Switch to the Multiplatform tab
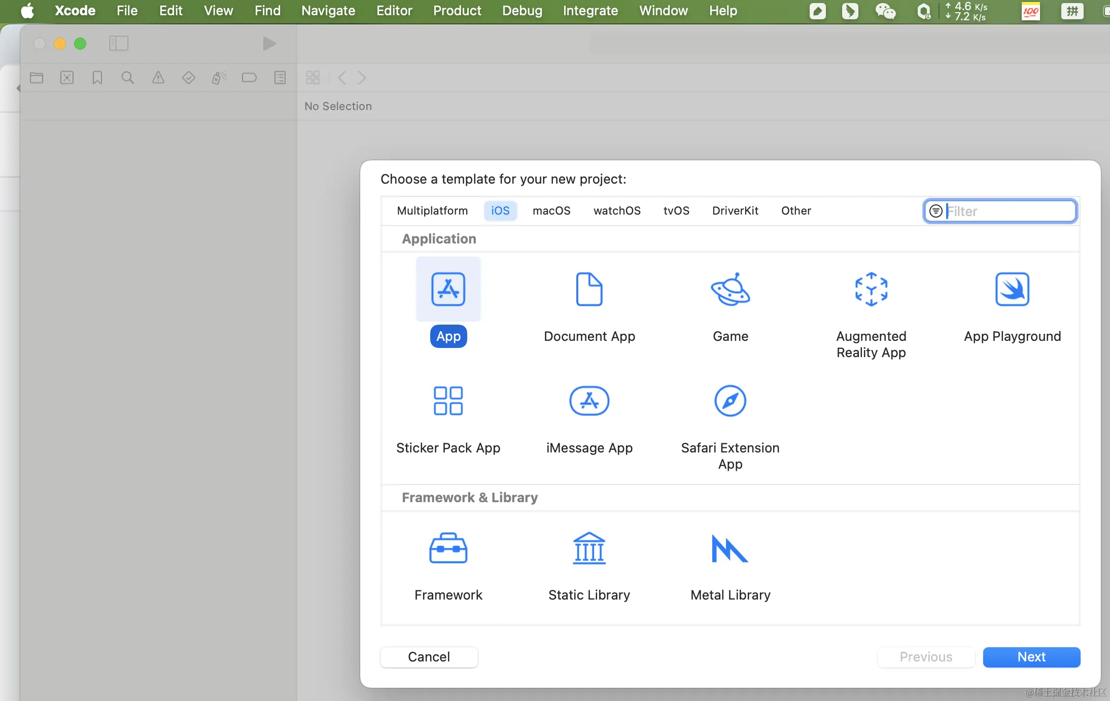Viewport: 1110px width, 701px height. pos(432,211)
